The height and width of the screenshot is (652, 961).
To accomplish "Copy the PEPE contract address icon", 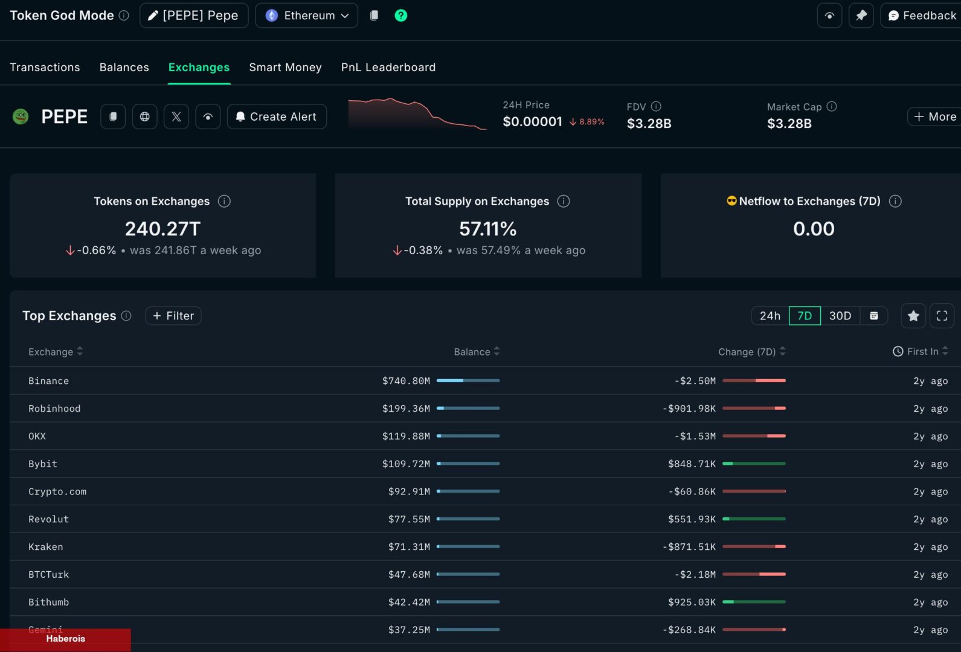I will [x=113, y=117].
